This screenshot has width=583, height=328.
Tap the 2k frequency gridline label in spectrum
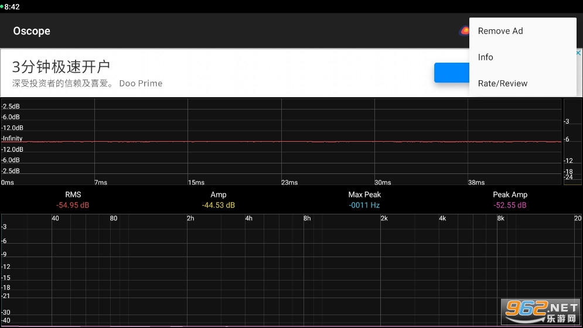(x=384, y=218)
